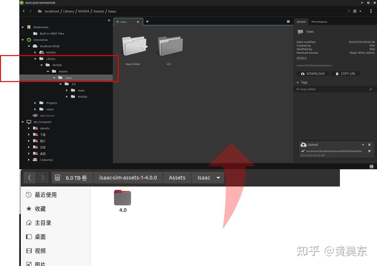Collapse the Library folder in the tree
This screenshot has width=377, height=266.
(x=35, y=59)
